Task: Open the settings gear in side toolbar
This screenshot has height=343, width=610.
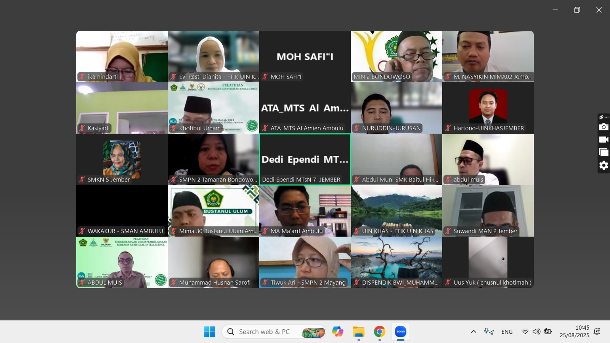Action: (604, 165)
